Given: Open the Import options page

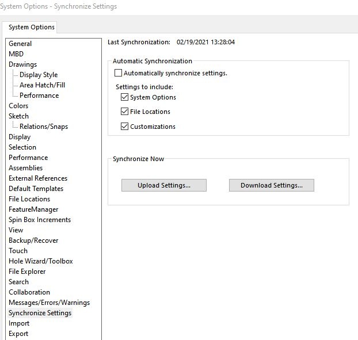Looking at the screenshot, I should (19, 323).
